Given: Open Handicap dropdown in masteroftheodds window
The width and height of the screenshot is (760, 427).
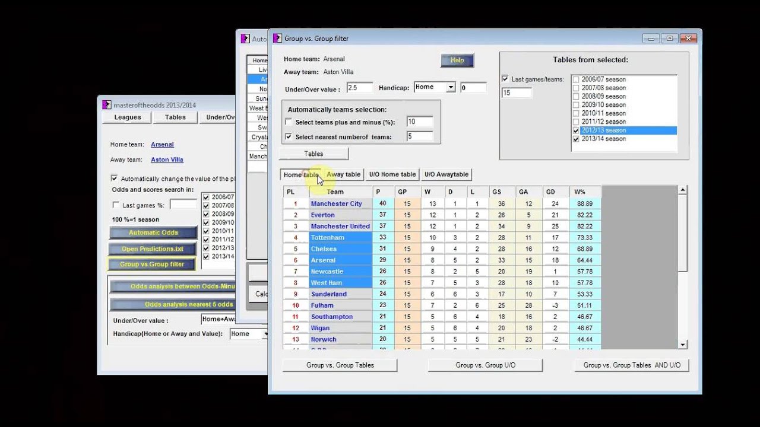Looking at the screenshot, I should 265,334.
